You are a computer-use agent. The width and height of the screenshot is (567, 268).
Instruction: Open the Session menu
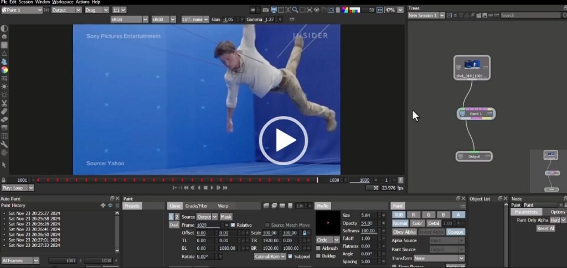tap(25, 2)
